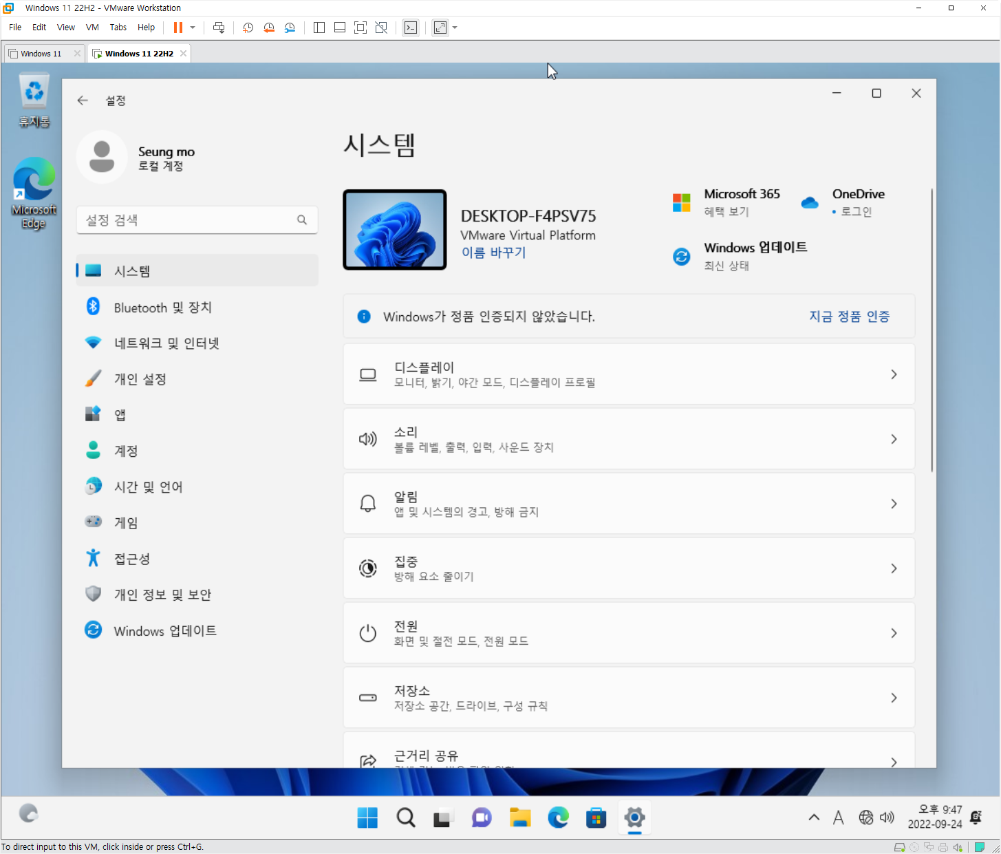Switch to the Windows 11 VM tab
1001x854 pixels.
click(x=41, y=54)
